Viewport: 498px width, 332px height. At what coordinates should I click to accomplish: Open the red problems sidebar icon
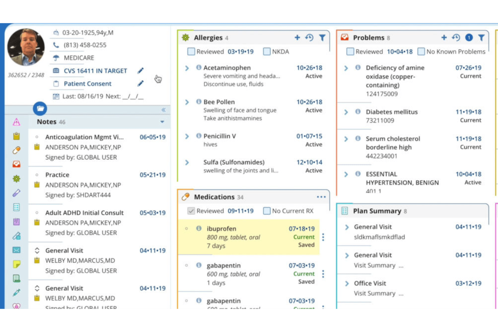click(x=16, y=164)
